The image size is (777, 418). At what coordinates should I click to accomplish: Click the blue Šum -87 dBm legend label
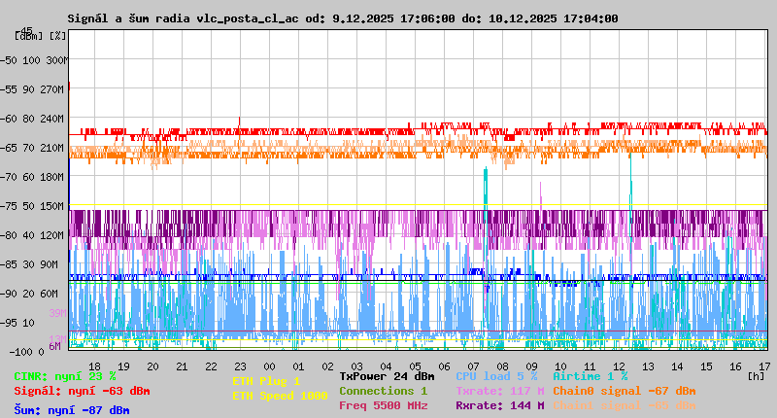point(72,409)
